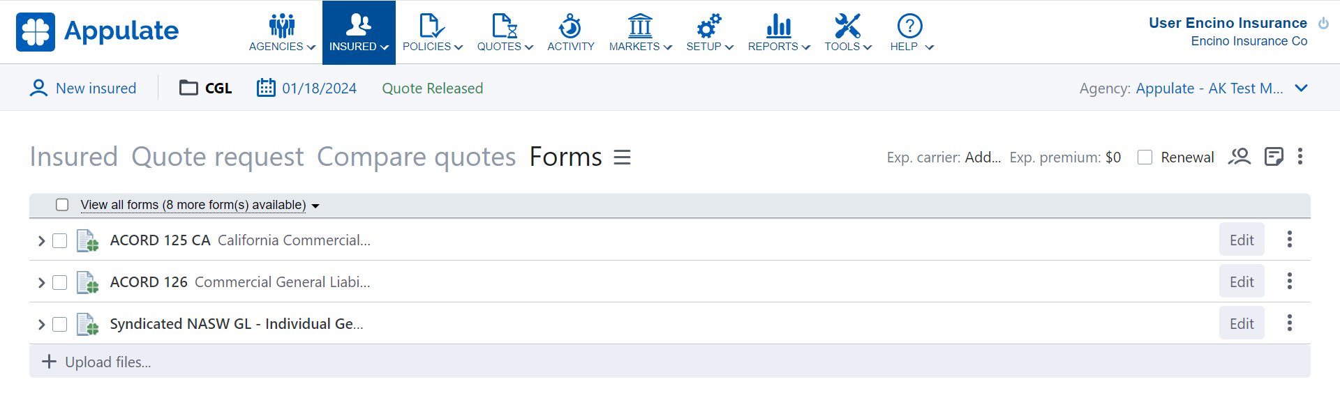Screen dimensions: 1340x393
Task: Expand the Agency selector chevron
Action: pyautogui.click(x=1301, y=88)
